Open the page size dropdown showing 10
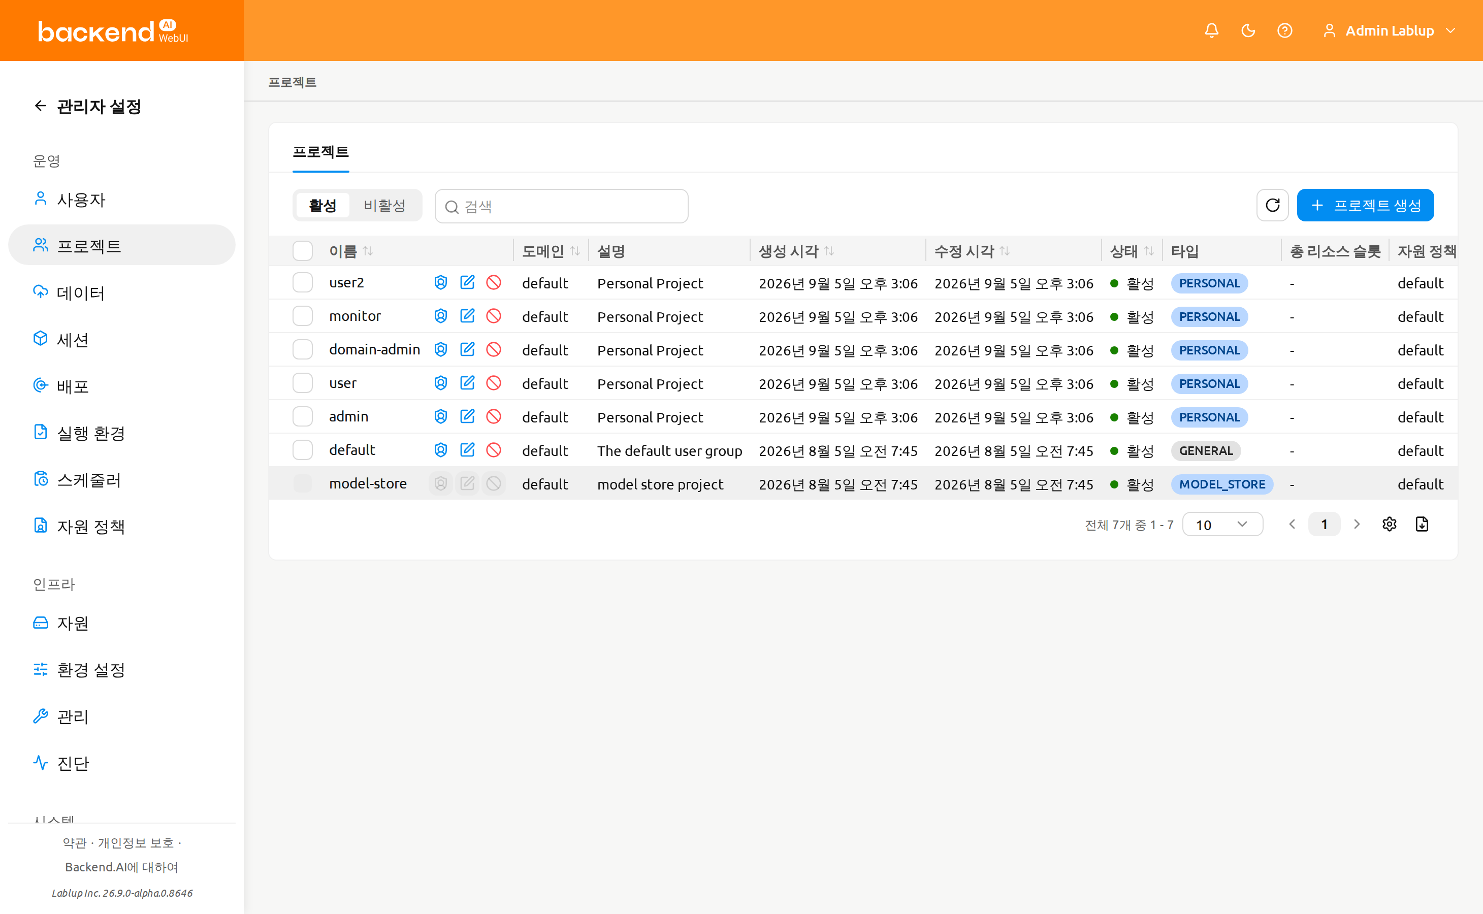Viewport: 1483px width, 914px height. (x=1222, y=524)
